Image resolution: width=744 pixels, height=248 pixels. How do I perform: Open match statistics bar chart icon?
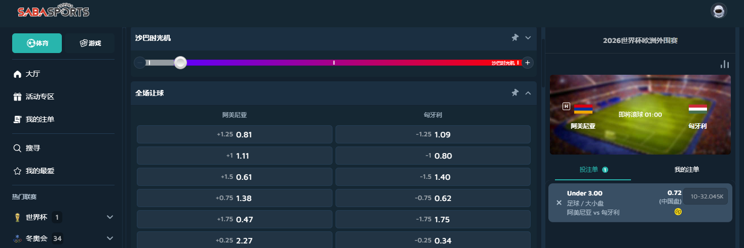point(725,64)
